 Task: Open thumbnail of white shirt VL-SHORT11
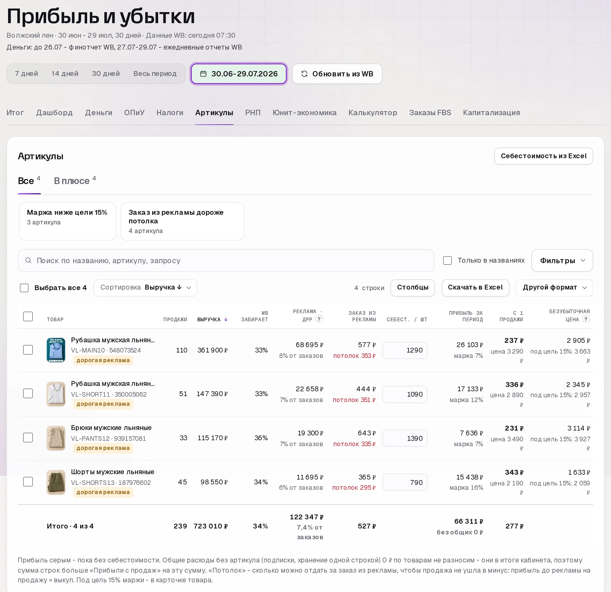56,394
